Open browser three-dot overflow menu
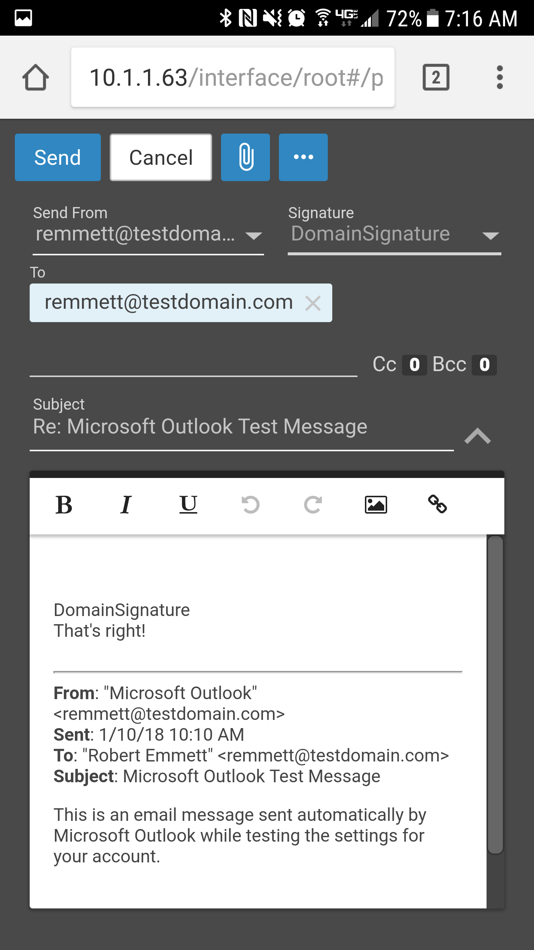Screen dimensions: 534x950 pyautogui.click(x=500, y=78)
